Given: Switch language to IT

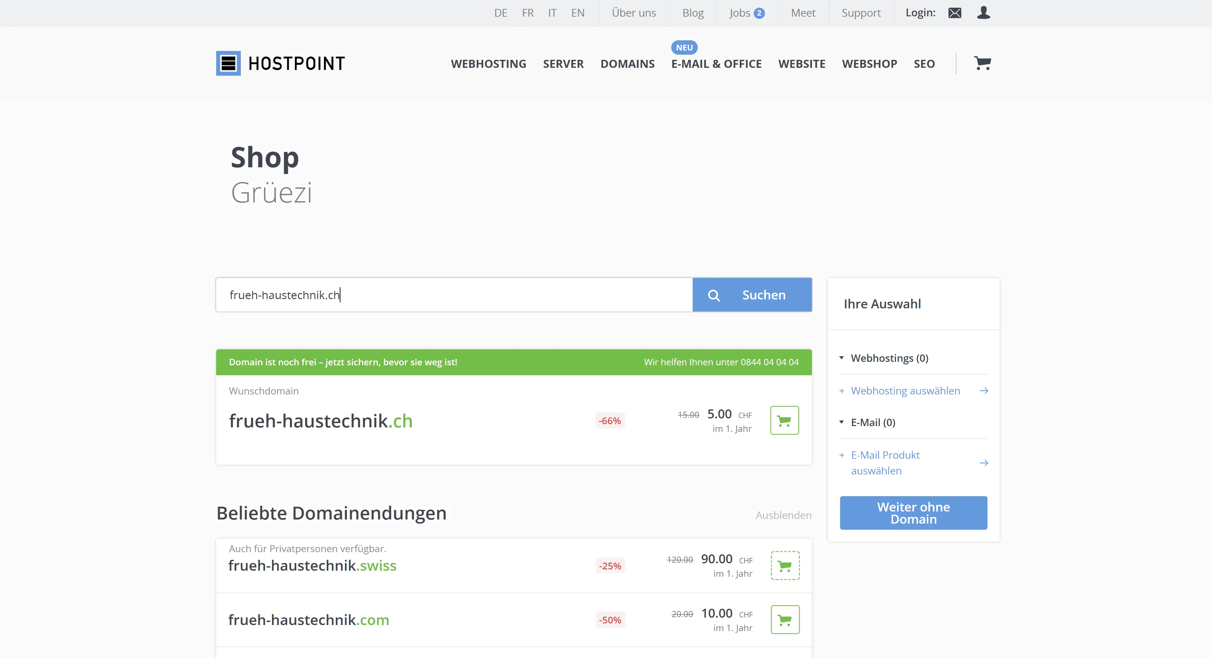Looking at the screenshot, I should (552, 13).
